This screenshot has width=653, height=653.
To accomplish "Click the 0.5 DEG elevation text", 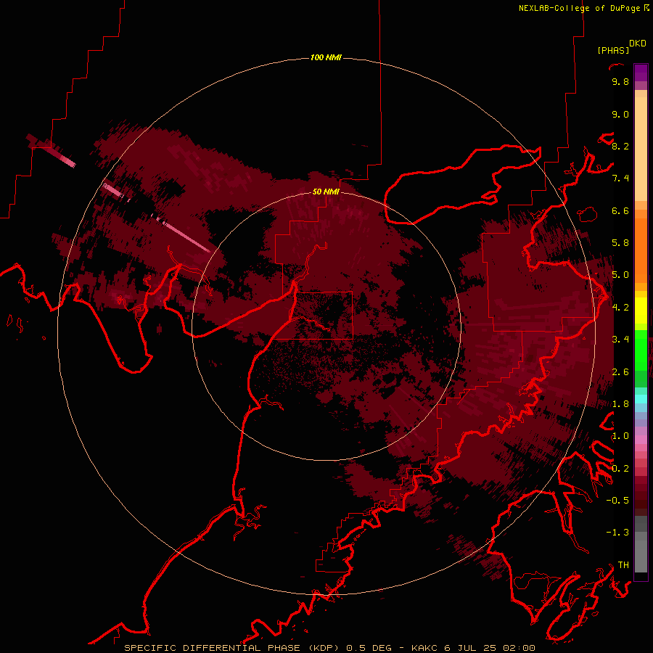I will (369, 648).
